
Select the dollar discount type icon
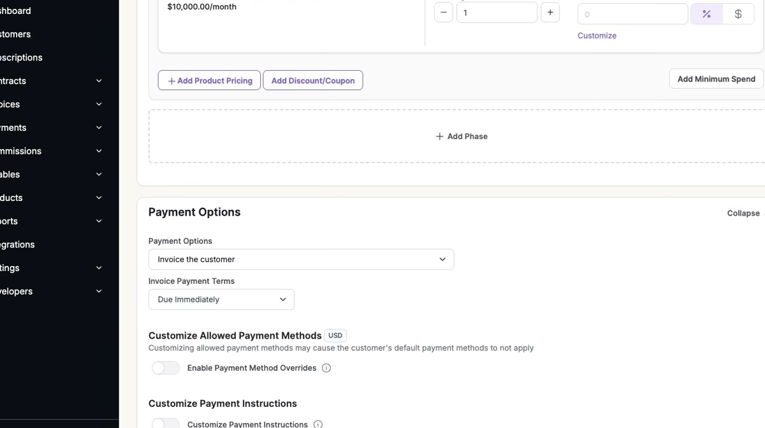[x=738, y=14]
